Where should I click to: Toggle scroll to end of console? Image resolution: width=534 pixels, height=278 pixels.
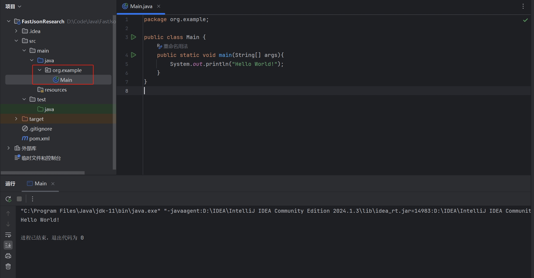[x=8, y=245]
